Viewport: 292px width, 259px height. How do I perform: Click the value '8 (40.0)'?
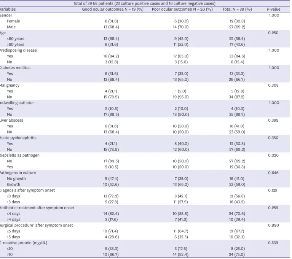coord(181,143)
